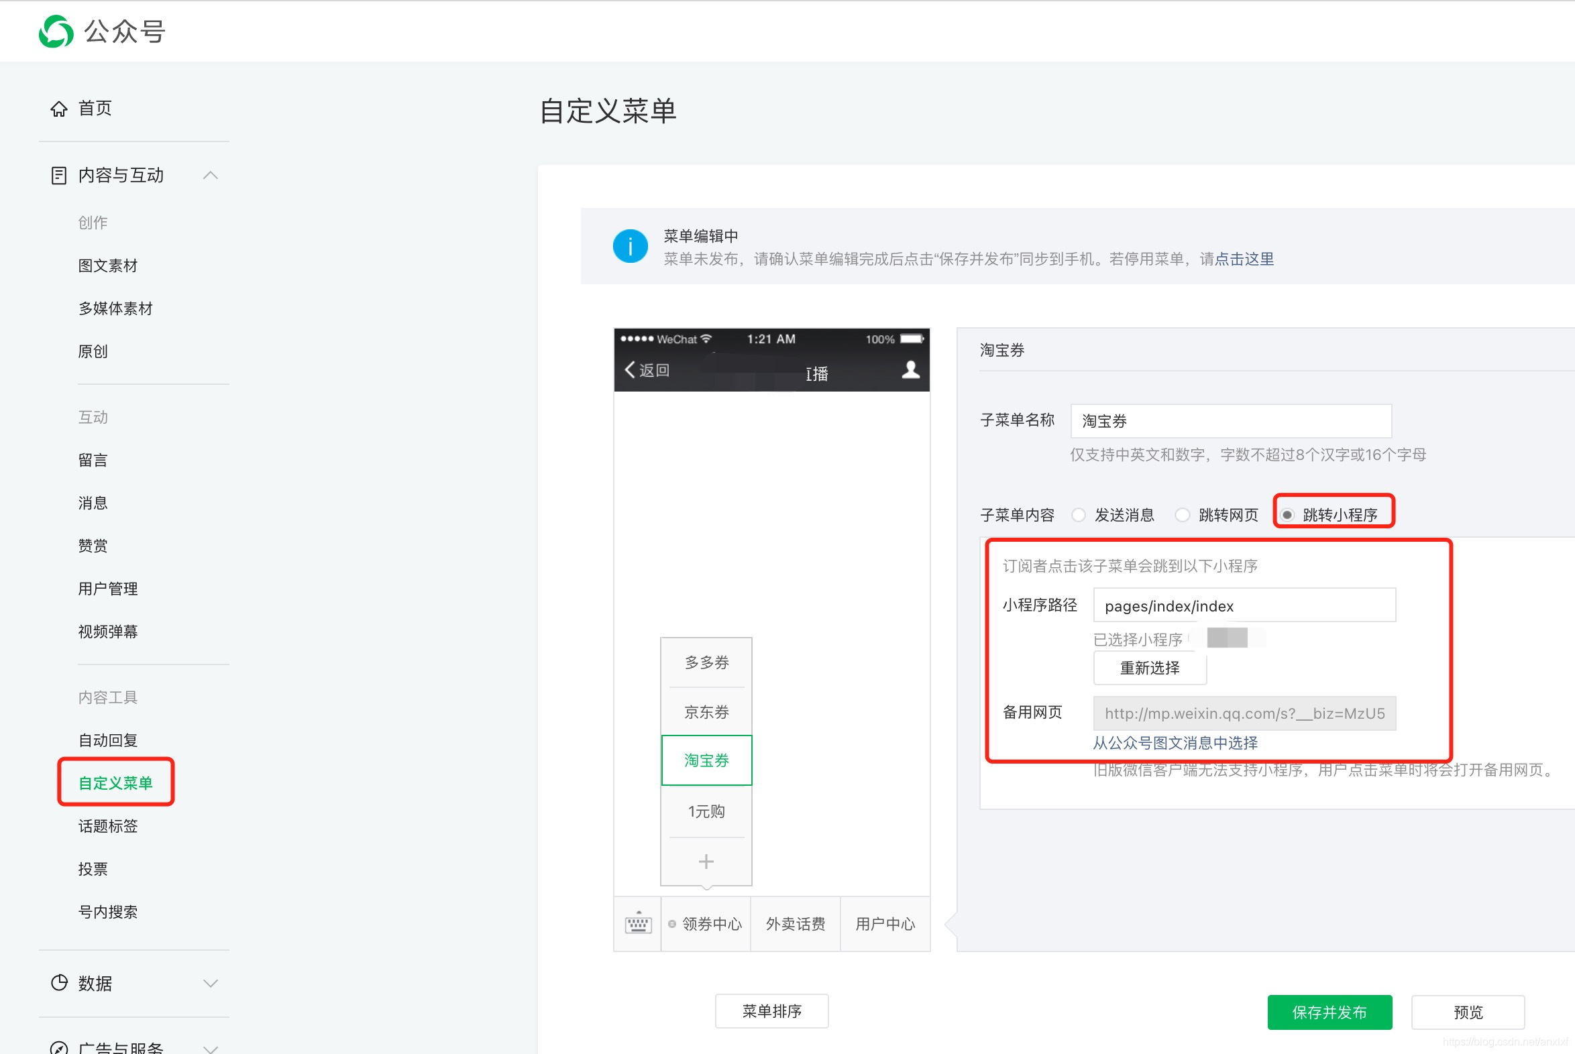The width and height of the screenshot is (1575, 1054).
Task: Open 自定义菜单 in the sidebar
Action: click(x=115, y=783)
